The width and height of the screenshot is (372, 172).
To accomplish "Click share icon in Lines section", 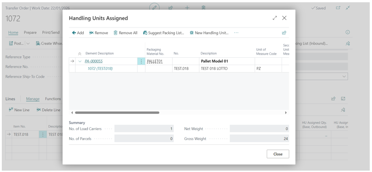I will coord(333,98).
